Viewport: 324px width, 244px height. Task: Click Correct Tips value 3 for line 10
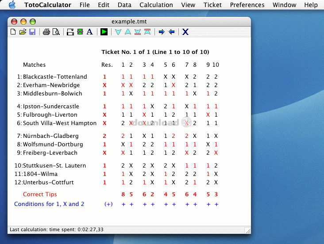216,194
